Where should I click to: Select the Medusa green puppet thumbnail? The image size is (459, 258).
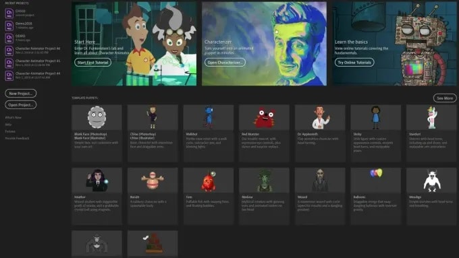(x=264, y=181)
